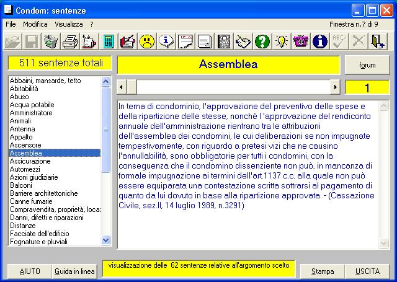The height and width of the screenshot is (282, 397).
Task: Click the printer icon in the toolbar
Action: [x=70, y=42]
